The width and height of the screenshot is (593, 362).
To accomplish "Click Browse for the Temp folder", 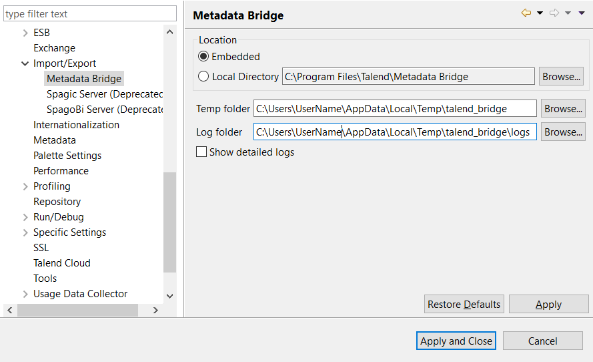I will 563,109.
